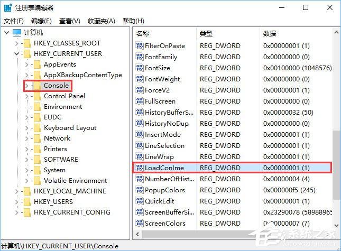
Task: Click the DWORD icon beside FilterOnPaste
Action: point(140,45)
